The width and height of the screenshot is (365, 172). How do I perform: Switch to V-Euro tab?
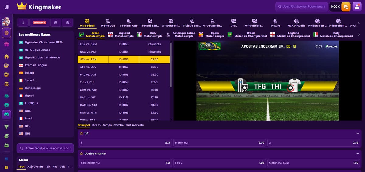pyautogui.click(x=275, y=23)
